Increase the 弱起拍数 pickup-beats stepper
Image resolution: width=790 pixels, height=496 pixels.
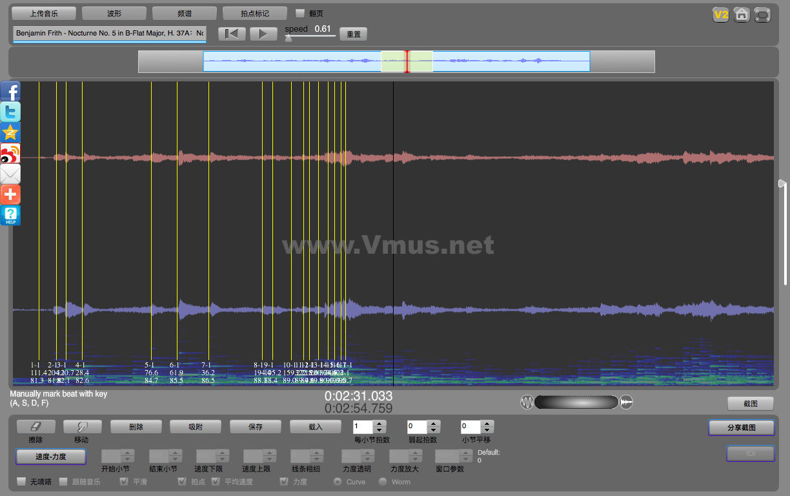(x=432, y=424)
